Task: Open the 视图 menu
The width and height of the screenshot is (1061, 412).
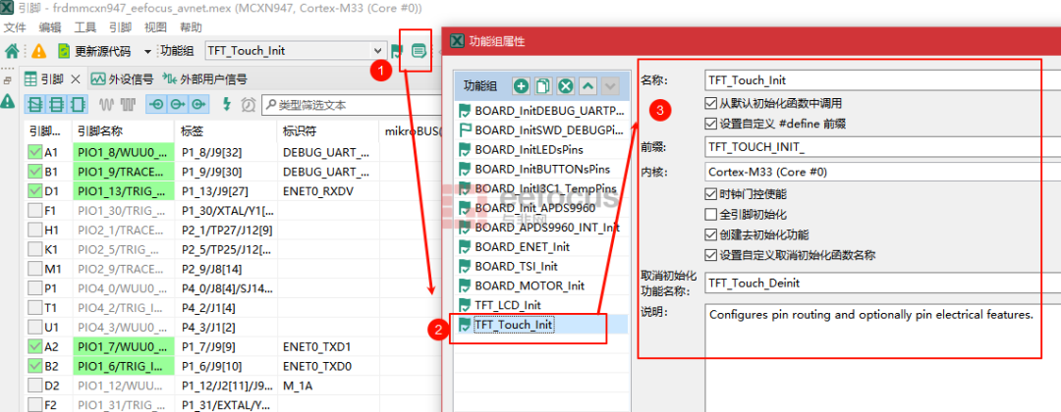Action: point(155,27)
